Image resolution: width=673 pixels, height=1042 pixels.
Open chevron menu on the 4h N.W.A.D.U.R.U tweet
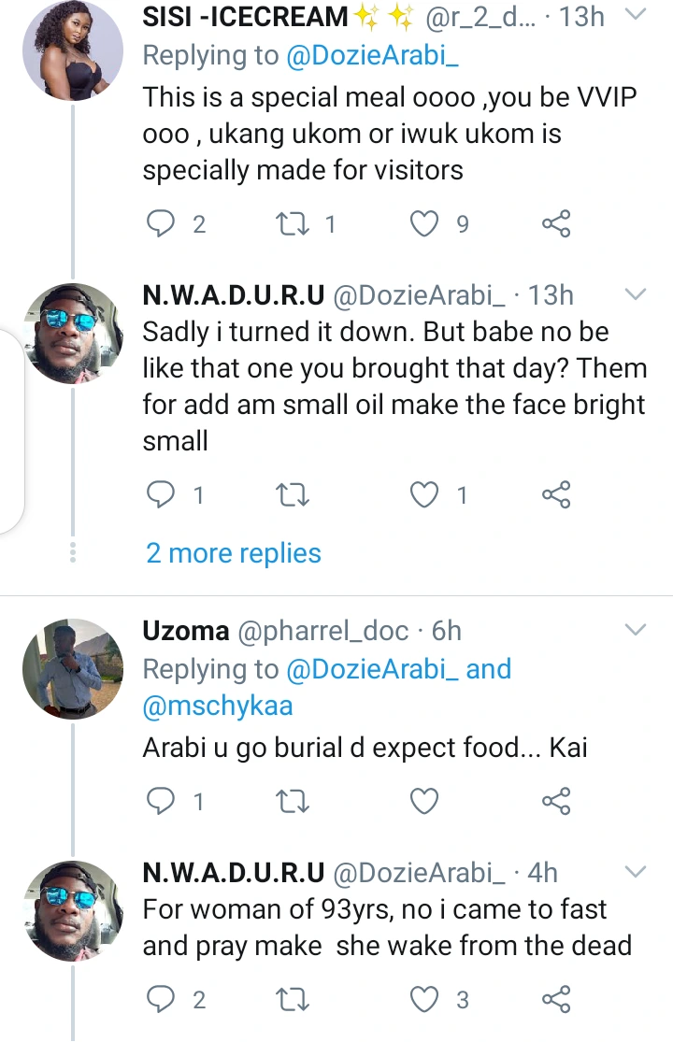[635, 872]
